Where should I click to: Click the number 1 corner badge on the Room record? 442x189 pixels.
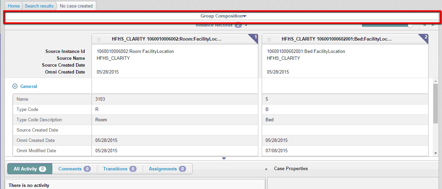255,37
